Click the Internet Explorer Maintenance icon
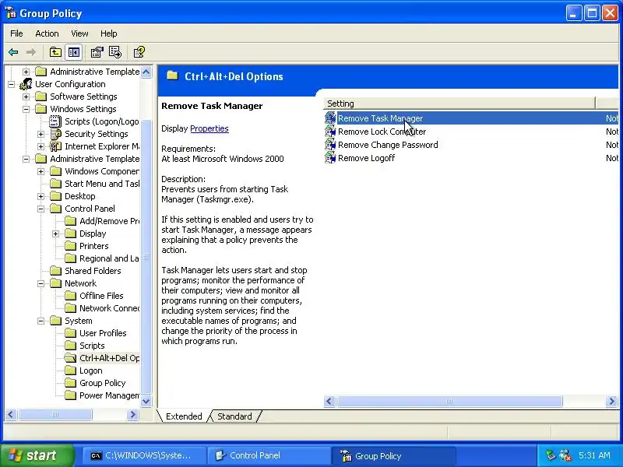 55,146
